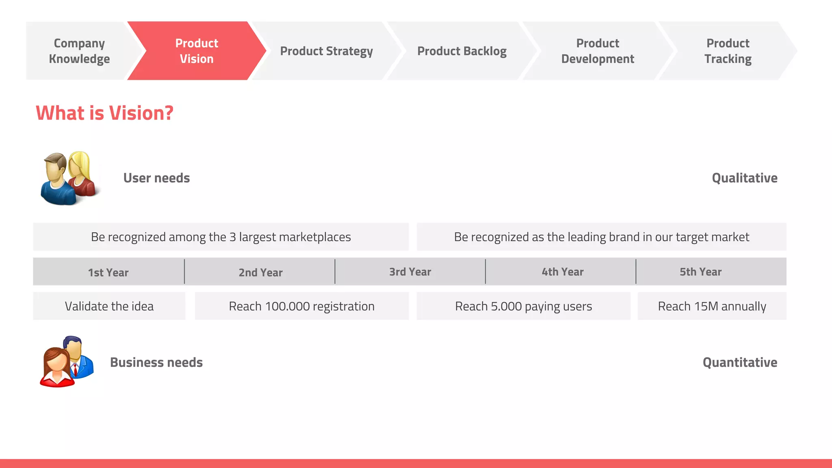Select the Company Knowledge step
Viewport: 832px width, 468px height.
point(79,51)
